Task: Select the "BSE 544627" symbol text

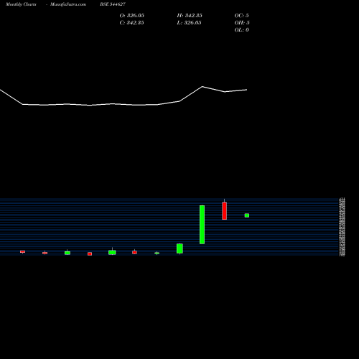Action: tap(113, 4)
